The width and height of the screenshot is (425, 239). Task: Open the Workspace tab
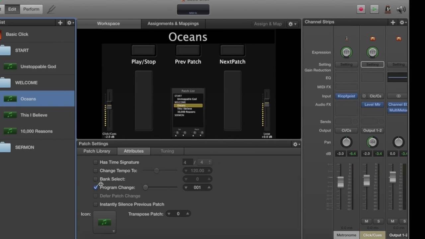tap(108, 24)
